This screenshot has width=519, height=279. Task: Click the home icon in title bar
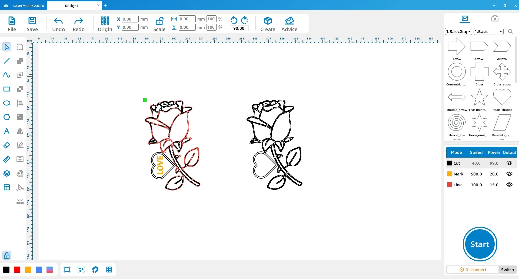point(6,5)
